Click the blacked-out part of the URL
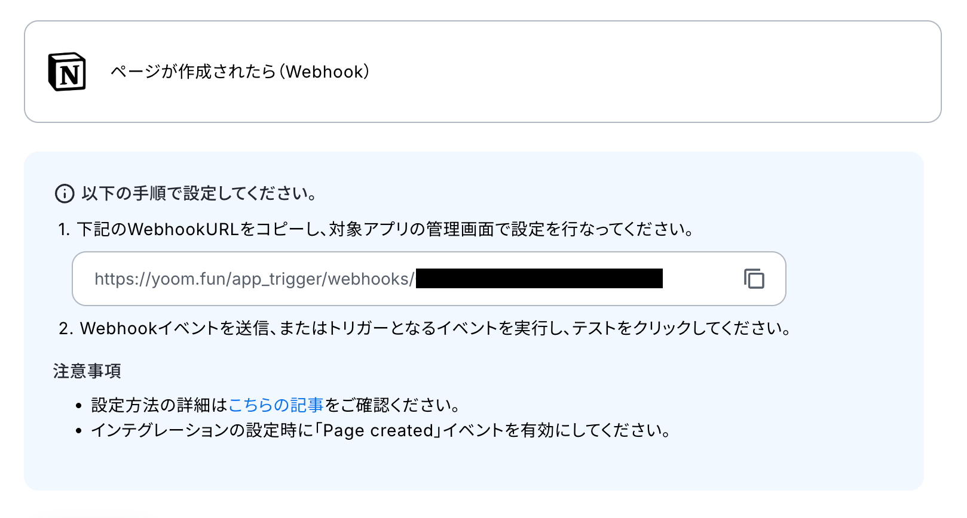The image size is (967, 518). coord(539,279)
